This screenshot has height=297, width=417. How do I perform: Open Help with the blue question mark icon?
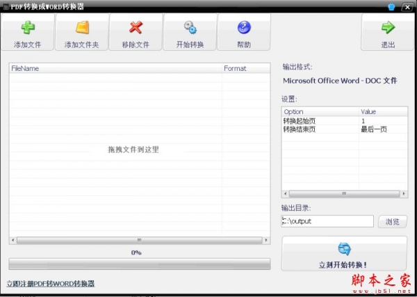coord(244,27)
